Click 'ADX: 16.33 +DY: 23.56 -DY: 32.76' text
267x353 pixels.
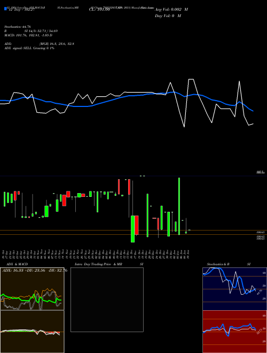coord(35,270)
